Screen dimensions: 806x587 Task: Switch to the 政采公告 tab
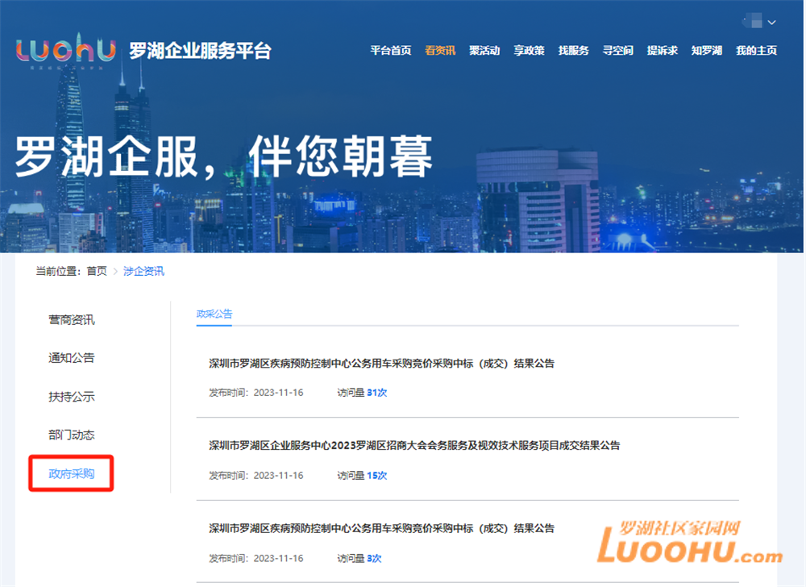coord(214,314)
